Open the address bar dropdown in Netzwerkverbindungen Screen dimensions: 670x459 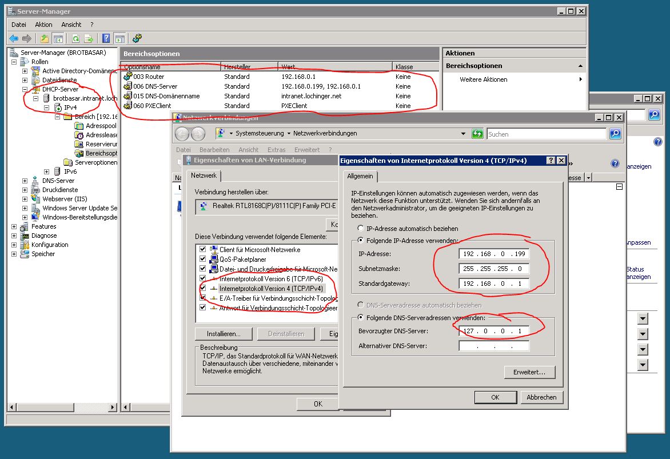pos(463,134)
